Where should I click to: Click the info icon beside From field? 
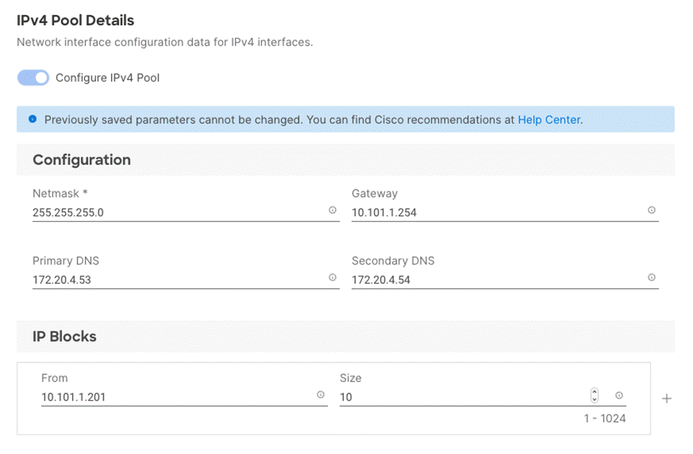click(321, 395)
